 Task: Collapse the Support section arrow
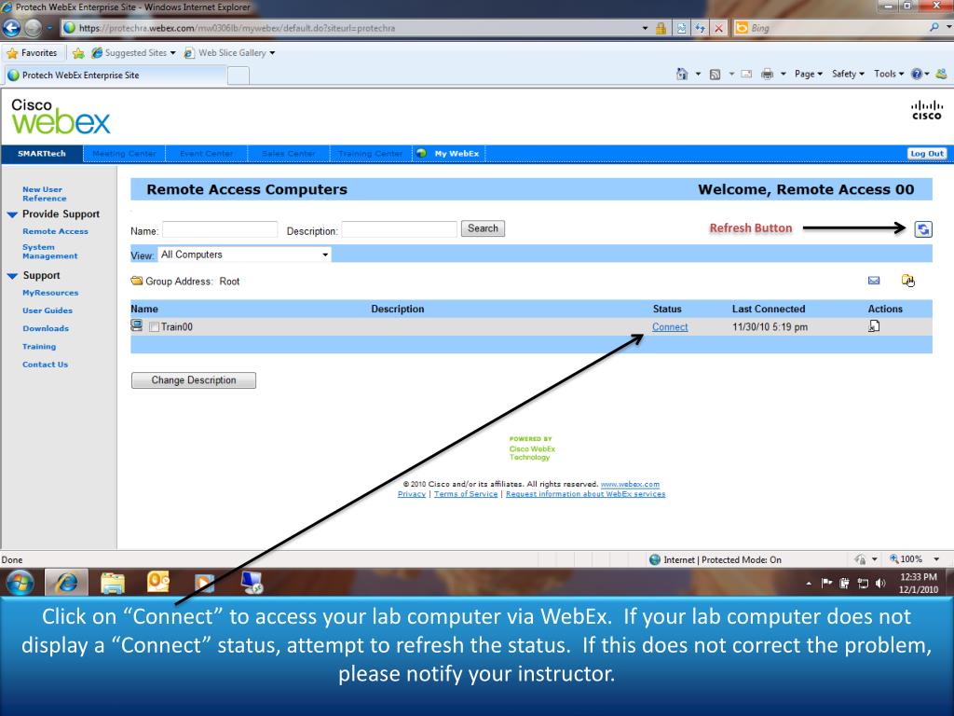[x=12, y=276]
